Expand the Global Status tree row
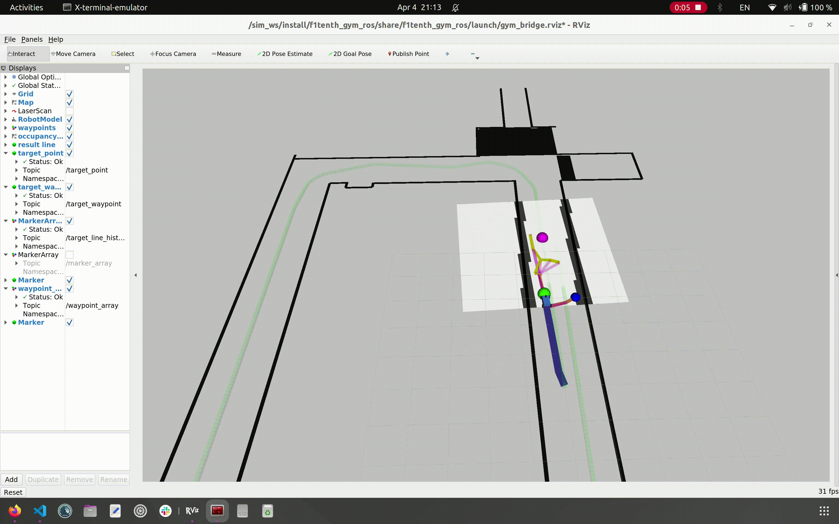The height and width of the screenshot is (524, 839). (5, 85)
